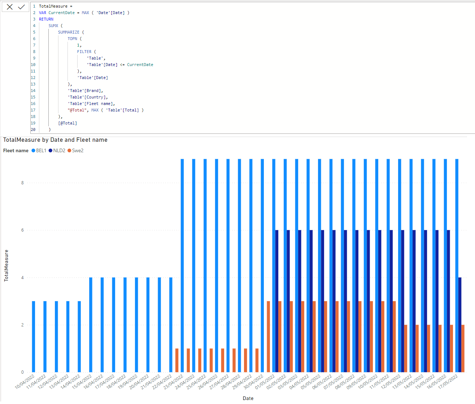Click 'Table'[Country] in the formula
The width and height of the screenshot is (475, 404).
(88, 97)
